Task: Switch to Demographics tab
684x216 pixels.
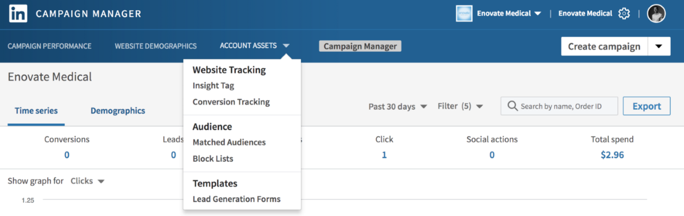Action: (118, 111)
